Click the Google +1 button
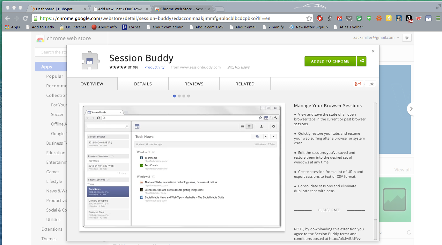Screen dimensions: 442x245 point(358,84)
